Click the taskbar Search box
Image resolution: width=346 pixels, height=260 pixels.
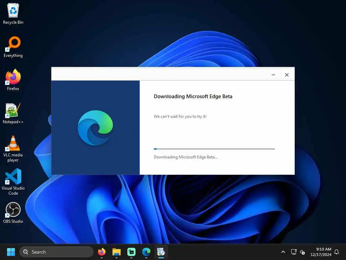point(56,252)
